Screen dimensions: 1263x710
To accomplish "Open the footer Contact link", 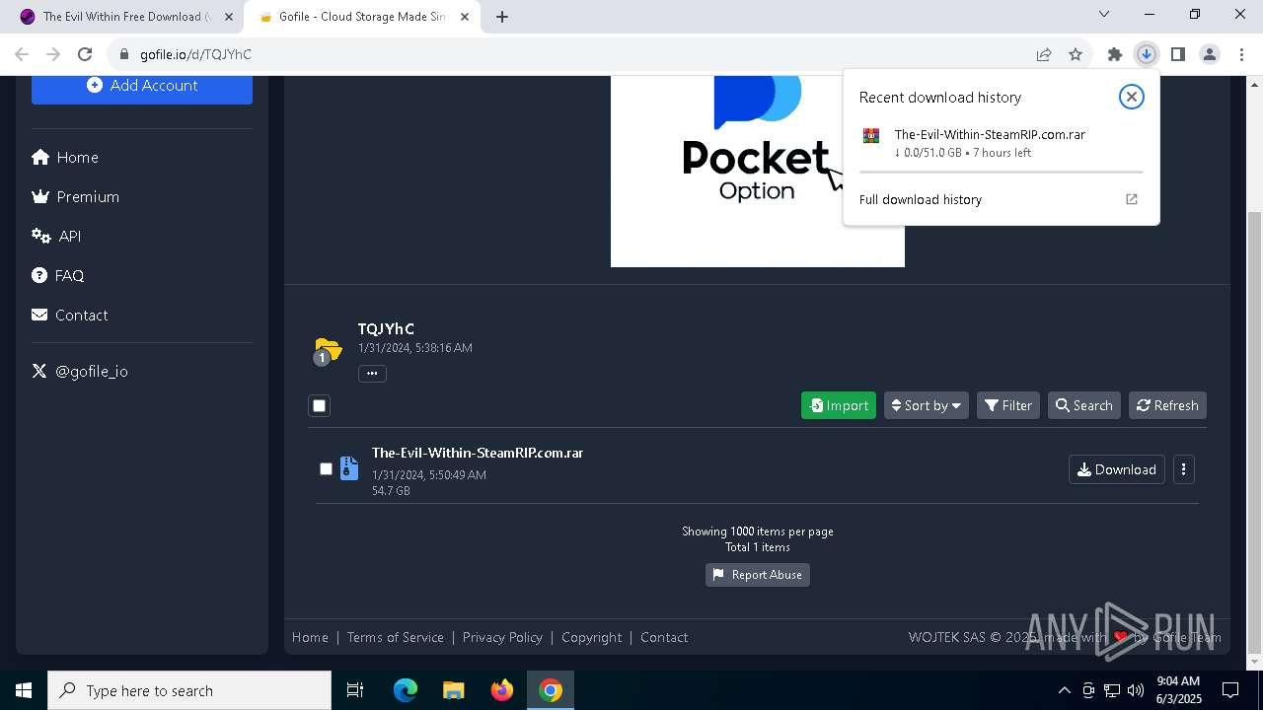I will [664, 638].
